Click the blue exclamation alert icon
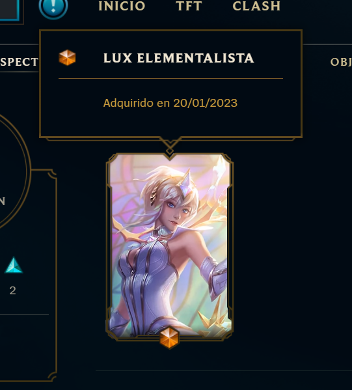The image size is (352, 390). click(x=53, y=7)
